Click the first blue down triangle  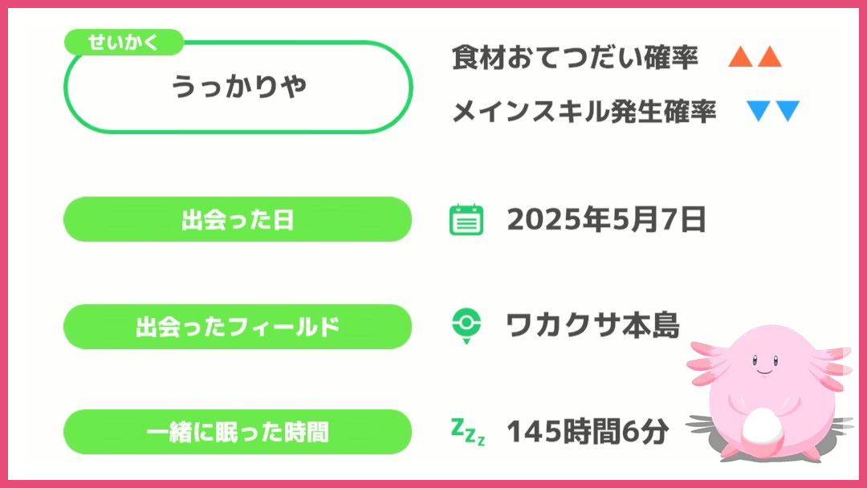tap(758, 111)
